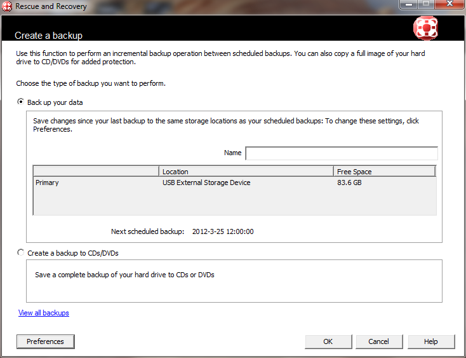Open Help for creating a backup
Viewport: 466px width, 358px height.
431,341
